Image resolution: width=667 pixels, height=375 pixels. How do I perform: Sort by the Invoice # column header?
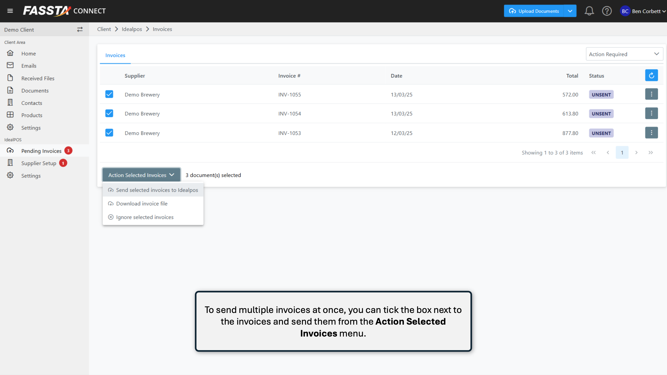[x=289, y=76]
